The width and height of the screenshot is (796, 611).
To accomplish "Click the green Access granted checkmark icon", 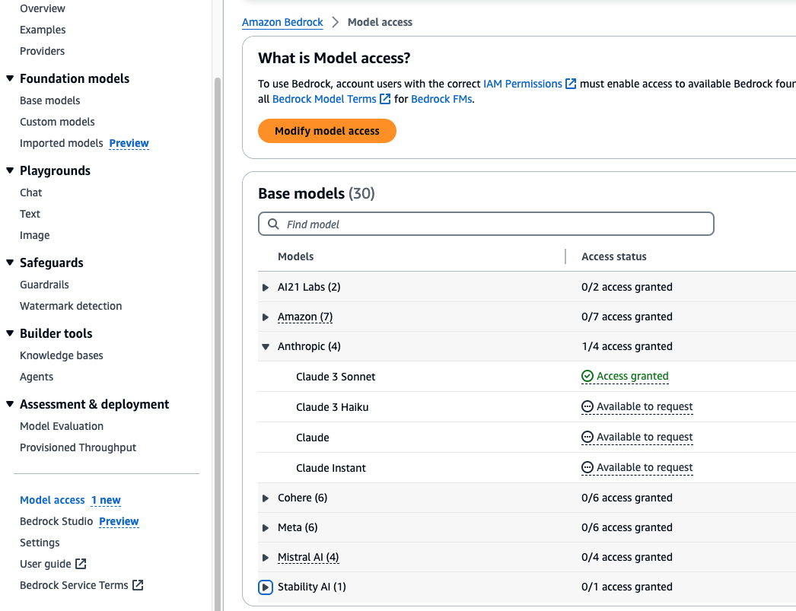I will click(587, 376).
